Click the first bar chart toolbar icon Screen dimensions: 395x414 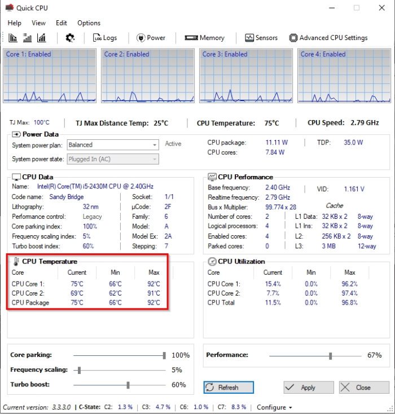pyautogui.click(x=12, y=38)
